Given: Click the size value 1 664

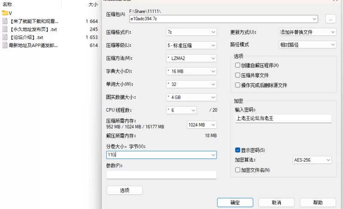Looking at the screenshot, I should point(92,21).
